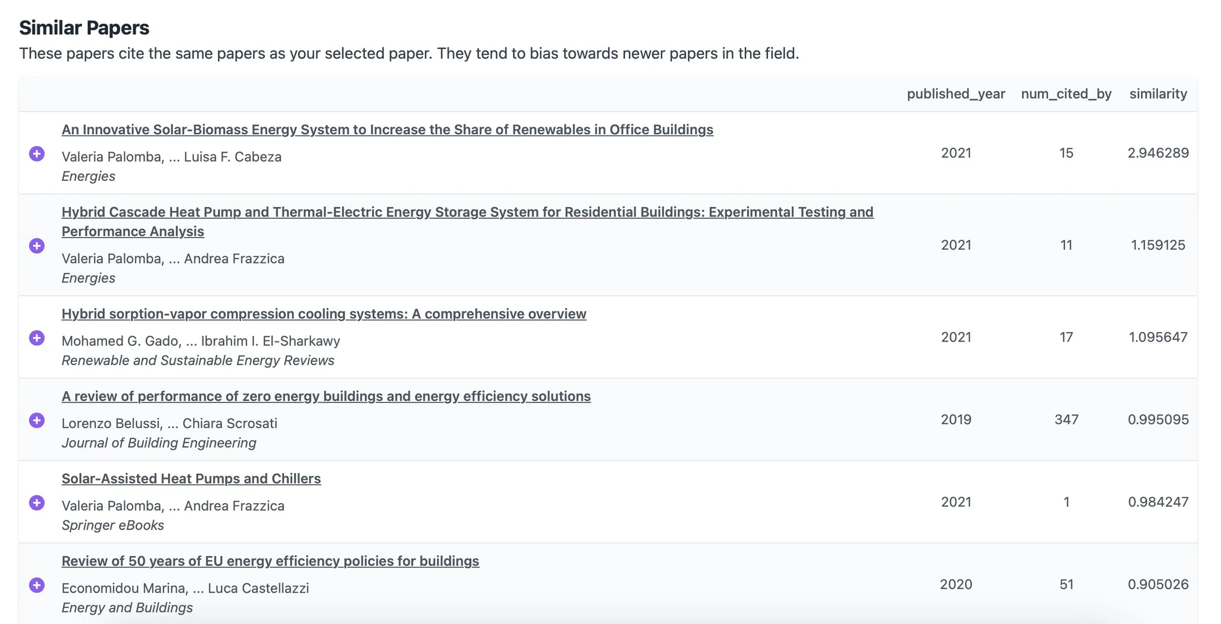Click the citation count 347
The image size is (1221, 624).
[x=1066, y=420]
